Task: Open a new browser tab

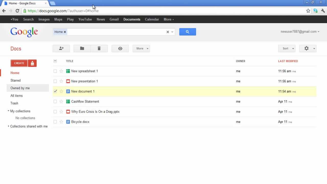Action: (52, 3)
